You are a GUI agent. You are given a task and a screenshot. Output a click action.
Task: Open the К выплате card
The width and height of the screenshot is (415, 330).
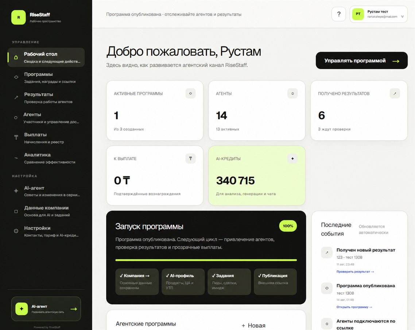click(x=155, y=176)
